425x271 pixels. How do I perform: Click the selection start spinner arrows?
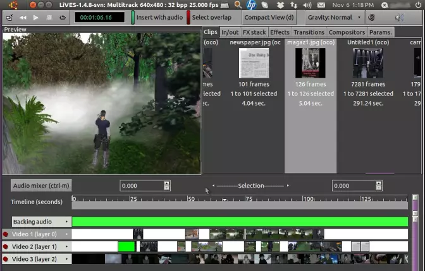[x=167, y=186]
